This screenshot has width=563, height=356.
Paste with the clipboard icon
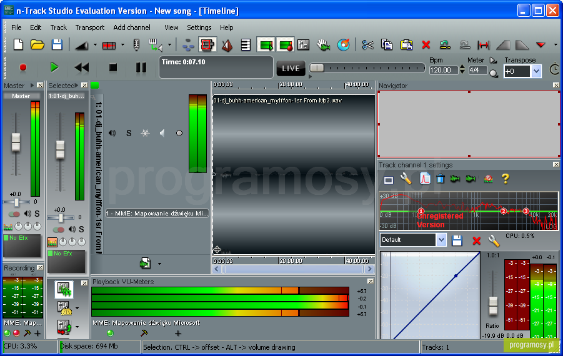pos(406,45)
